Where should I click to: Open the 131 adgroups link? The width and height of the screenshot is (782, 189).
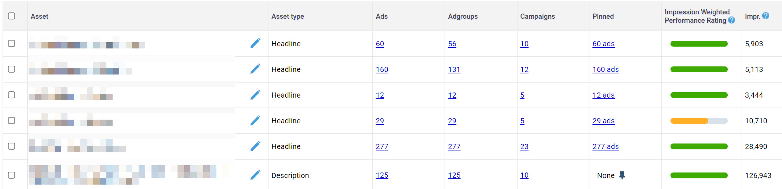(454, 70)
